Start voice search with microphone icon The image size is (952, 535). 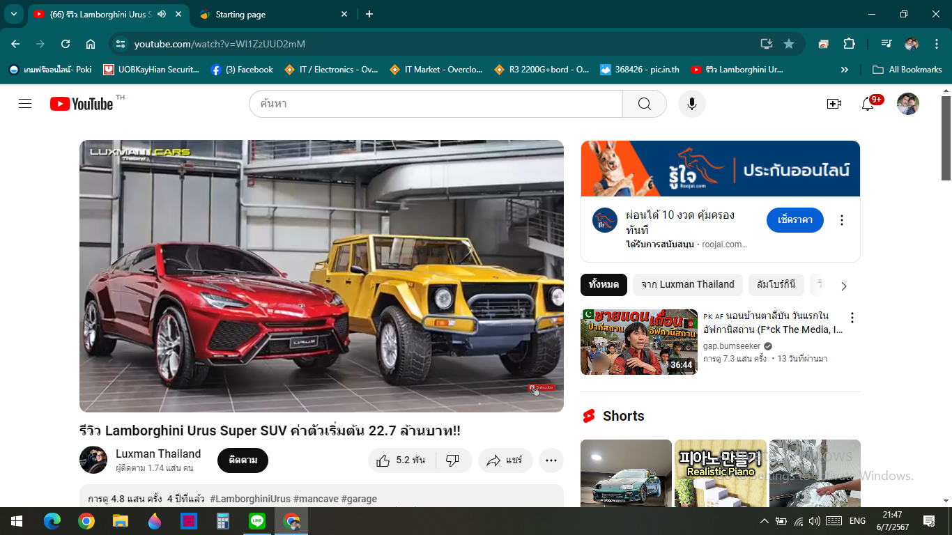692,104
